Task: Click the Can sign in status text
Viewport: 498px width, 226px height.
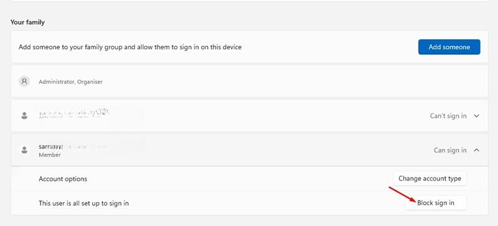Action: click(x=450, y=150)
